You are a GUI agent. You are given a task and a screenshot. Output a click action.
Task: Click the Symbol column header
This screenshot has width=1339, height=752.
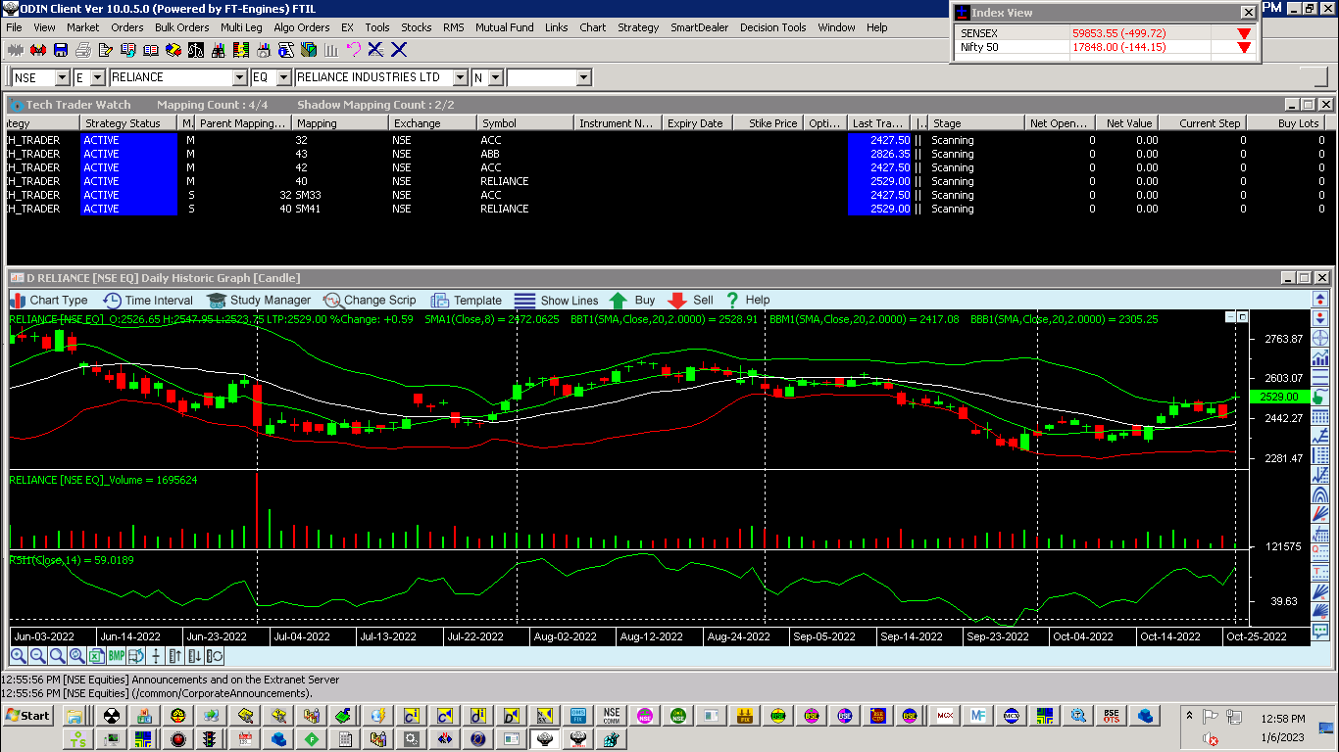tap(524, 123)
